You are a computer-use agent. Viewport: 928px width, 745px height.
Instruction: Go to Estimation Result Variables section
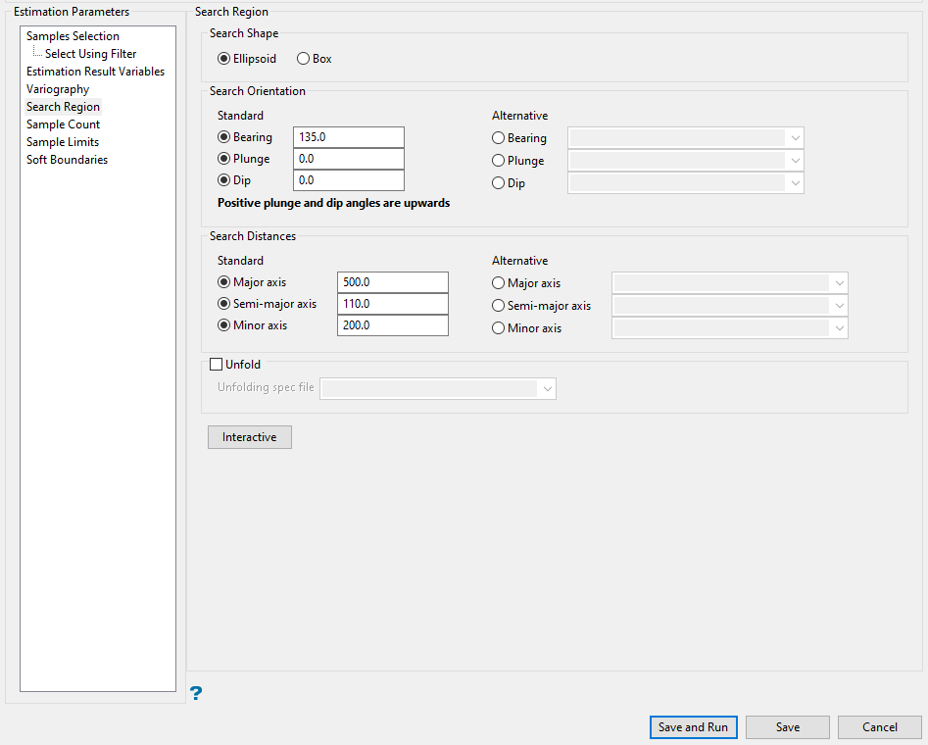pyautogui.click(x=95, y=72)
